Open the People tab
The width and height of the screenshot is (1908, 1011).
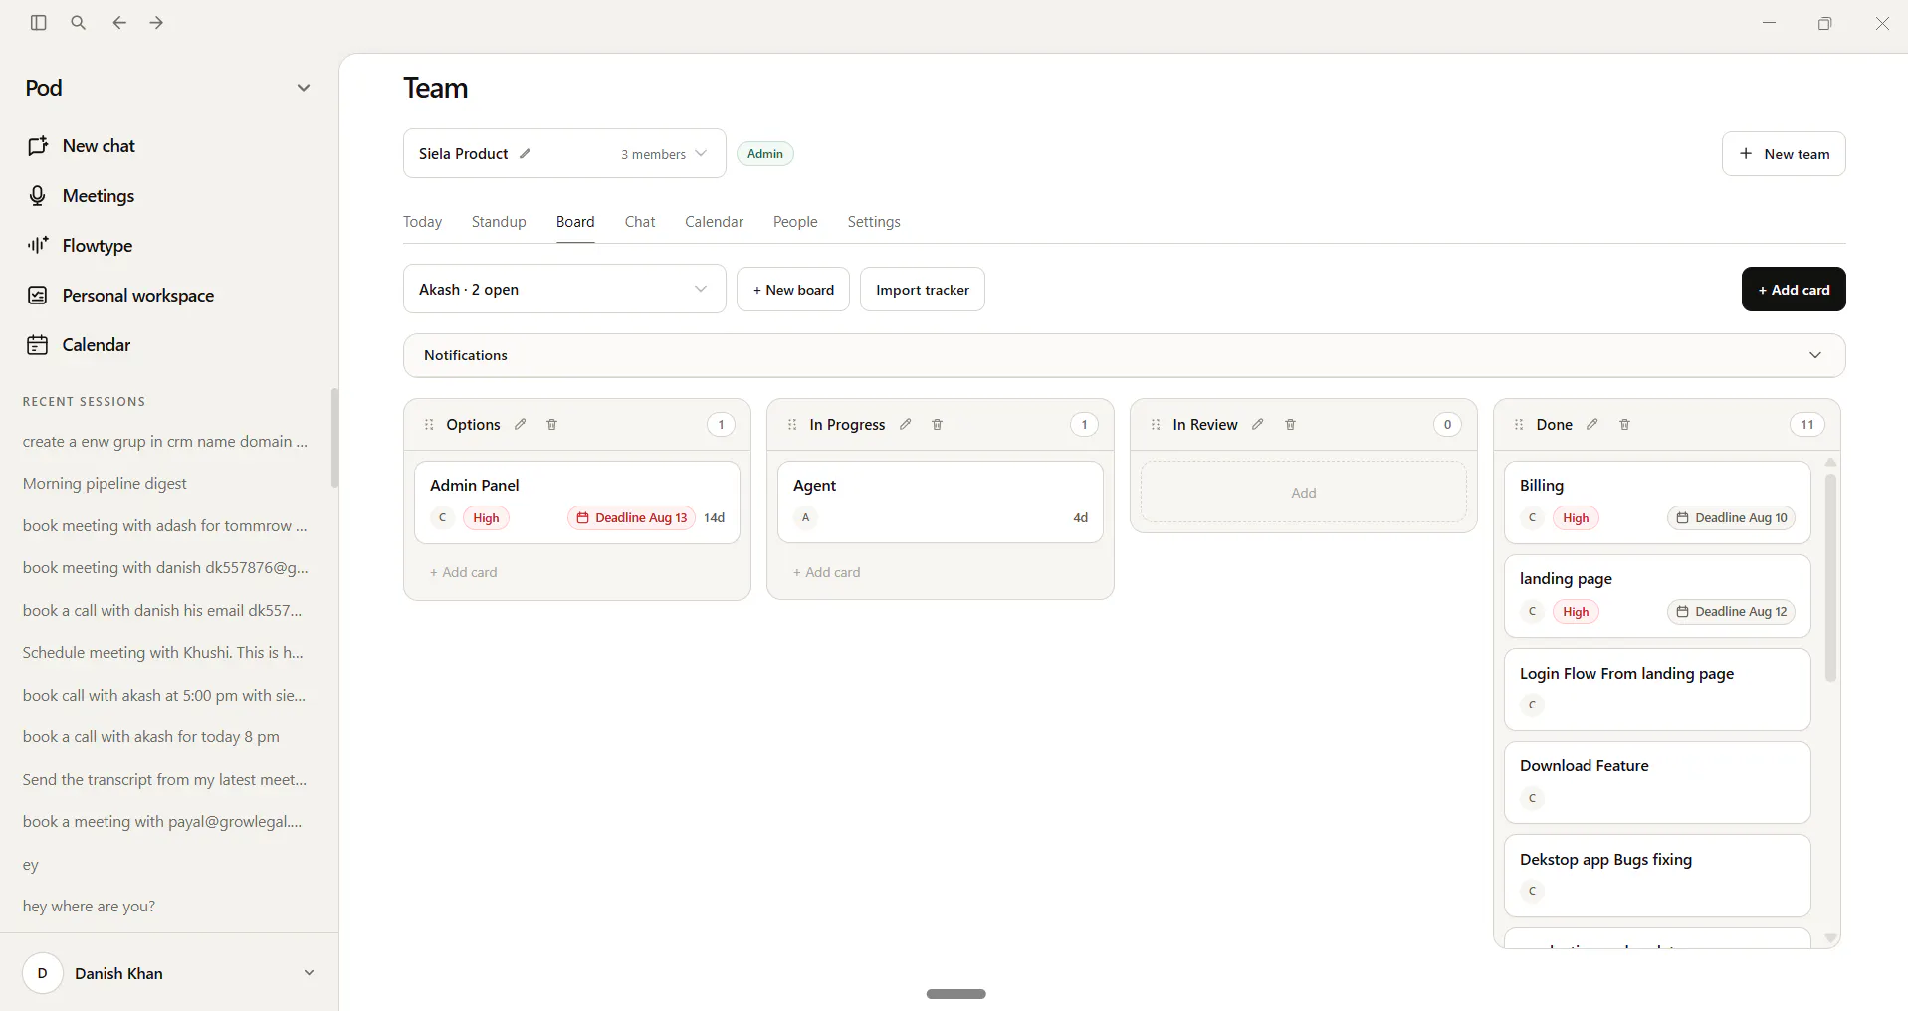795,221
